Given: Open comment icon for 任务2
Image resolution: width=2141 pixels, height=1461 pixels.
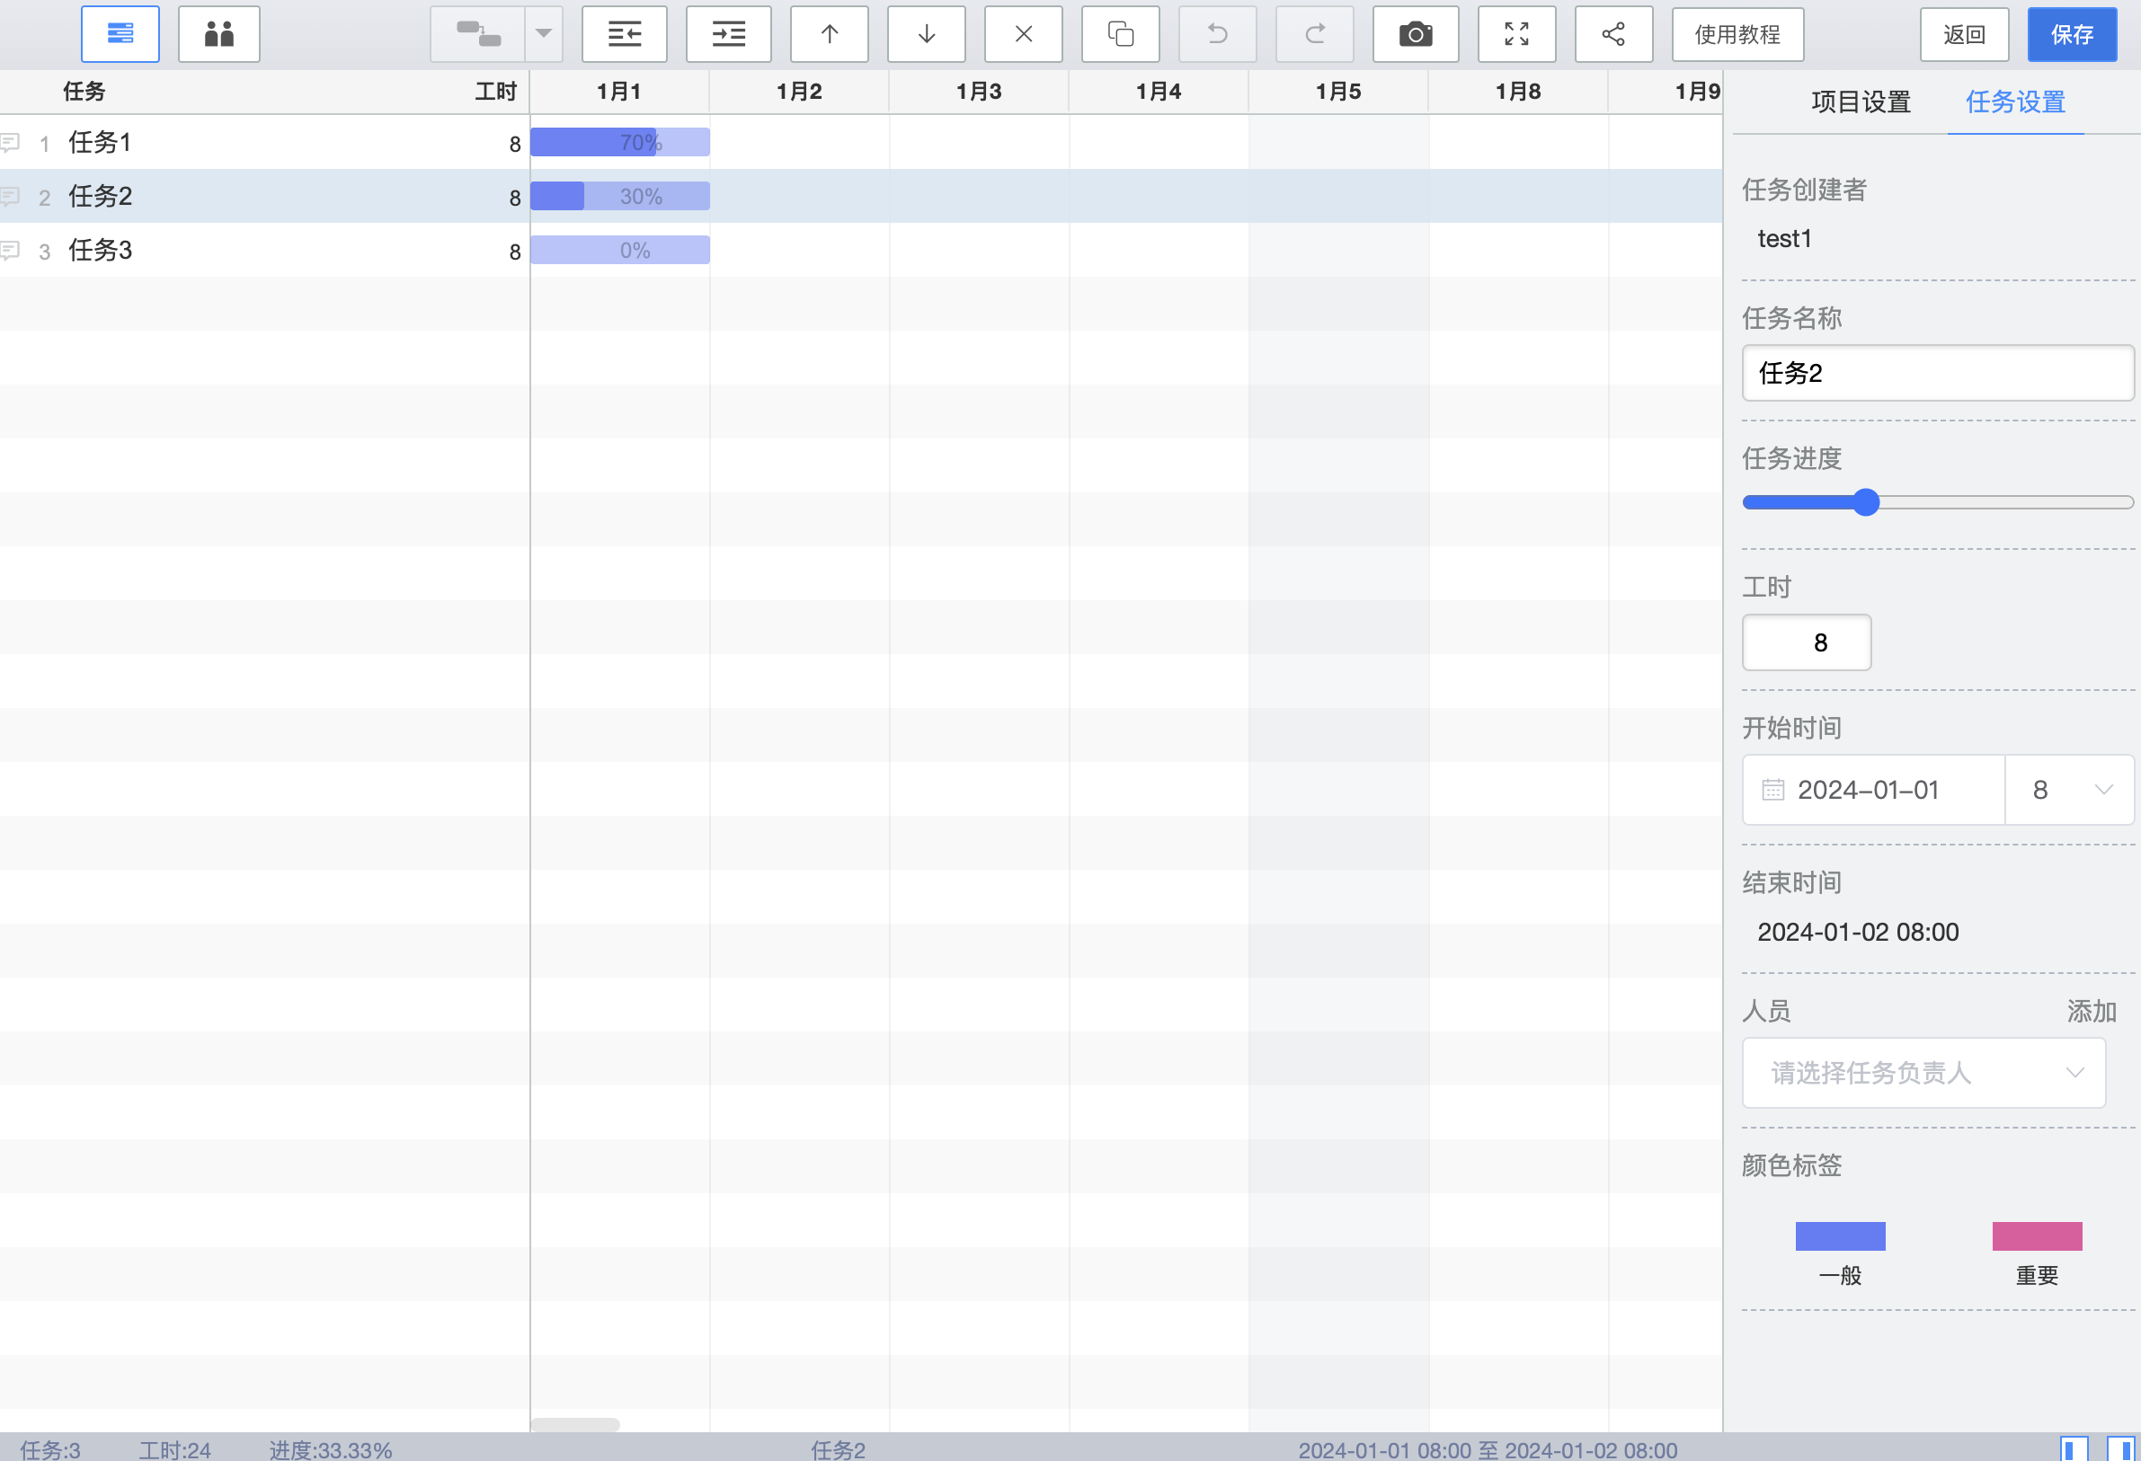Looking at the screenshot, I should [11, 196].
